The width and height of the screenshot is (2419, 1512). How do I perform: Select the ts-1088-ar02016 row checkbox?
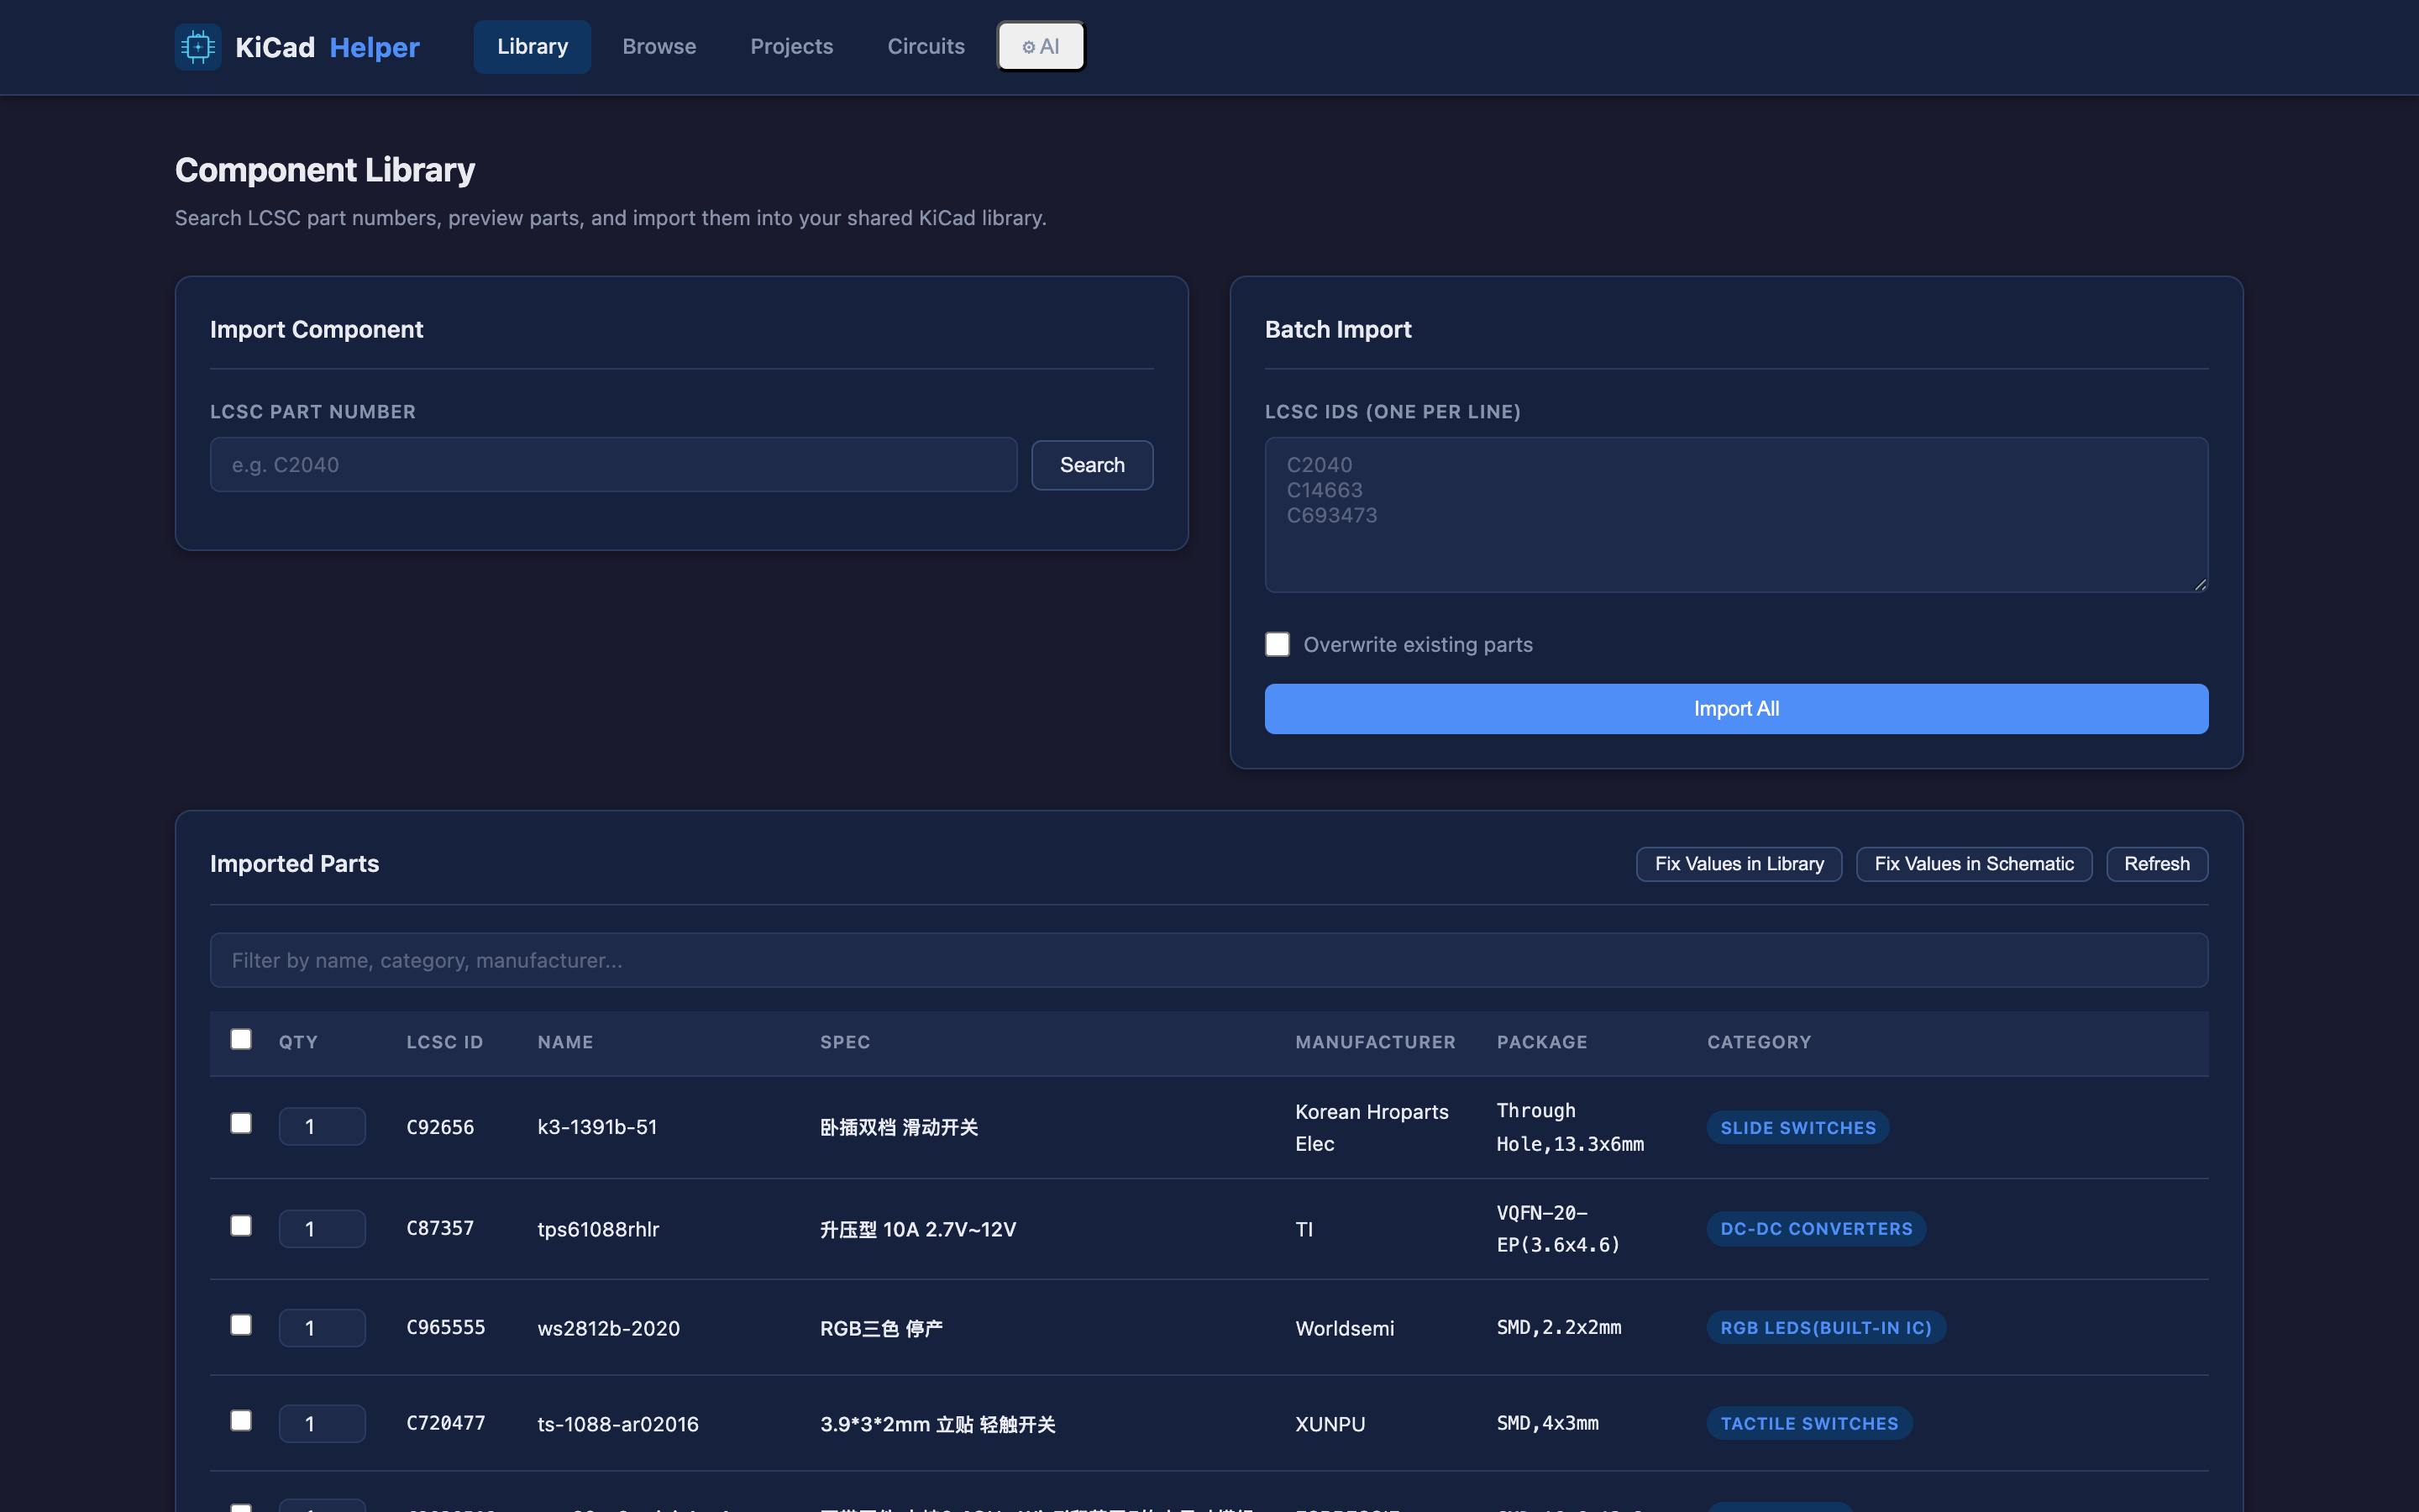coord(241,1421)
